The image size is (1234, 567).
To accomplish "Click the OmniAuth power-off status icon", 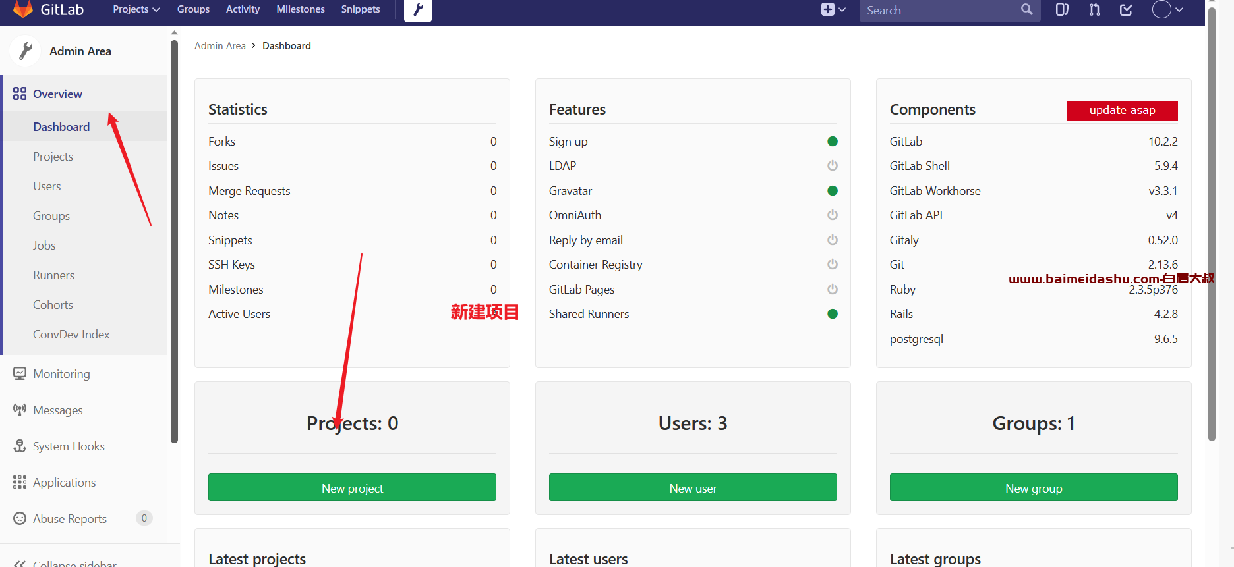I will point(833,215).
